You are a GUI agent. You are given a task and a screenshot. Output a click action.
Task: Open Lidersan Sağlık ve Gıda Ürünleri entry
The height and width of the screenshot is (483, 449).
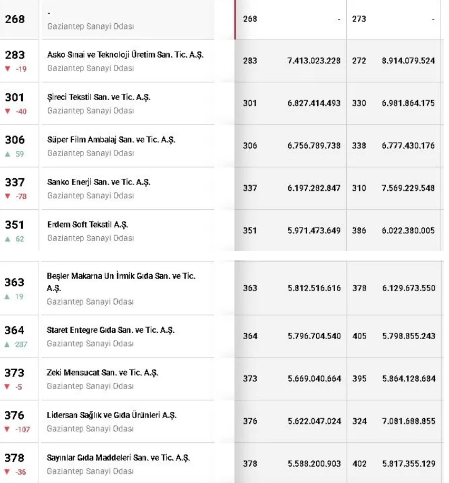[119, 415]
